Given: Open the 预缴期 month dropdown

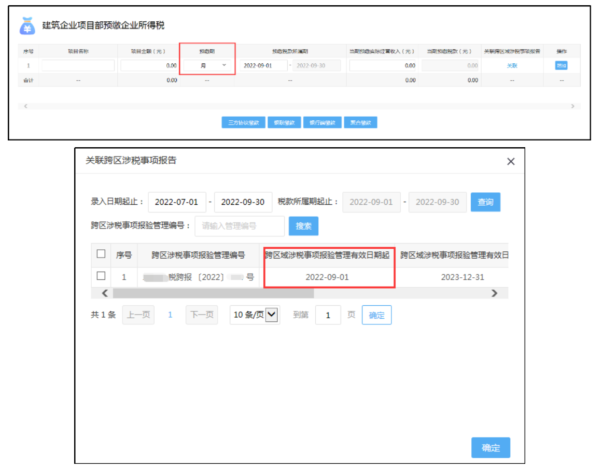Looking at the screenshot, I should pyautogui.click(x=207, y=65).
